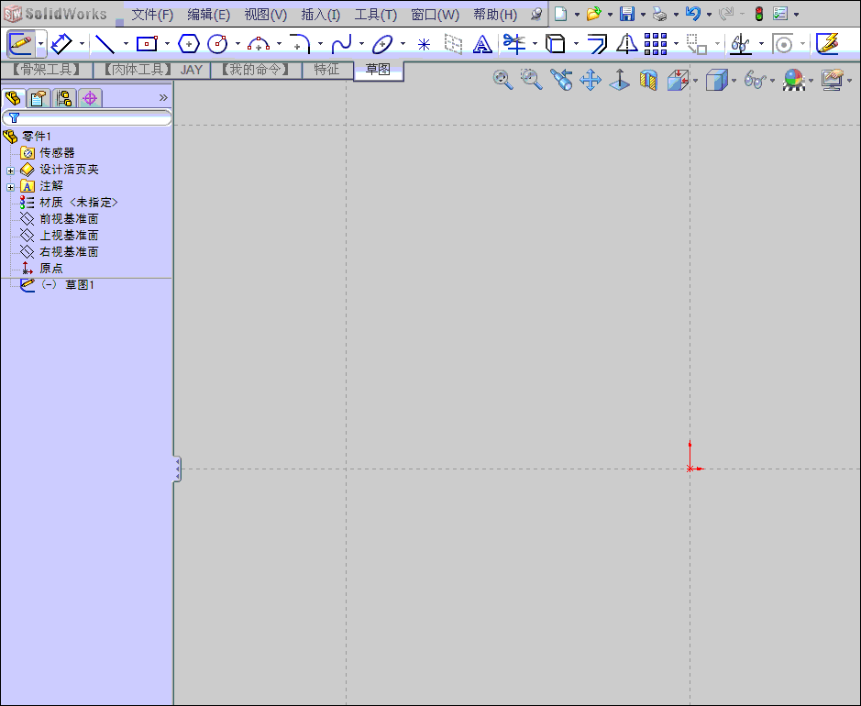This screenshot has height=706, width=861.
Task: Click the Sketch pencil tool icon
Action: click(x=21, y=43)
